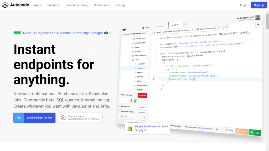Click the Sign up button
This screenshot has height=151, width=269.
point(259,5)
